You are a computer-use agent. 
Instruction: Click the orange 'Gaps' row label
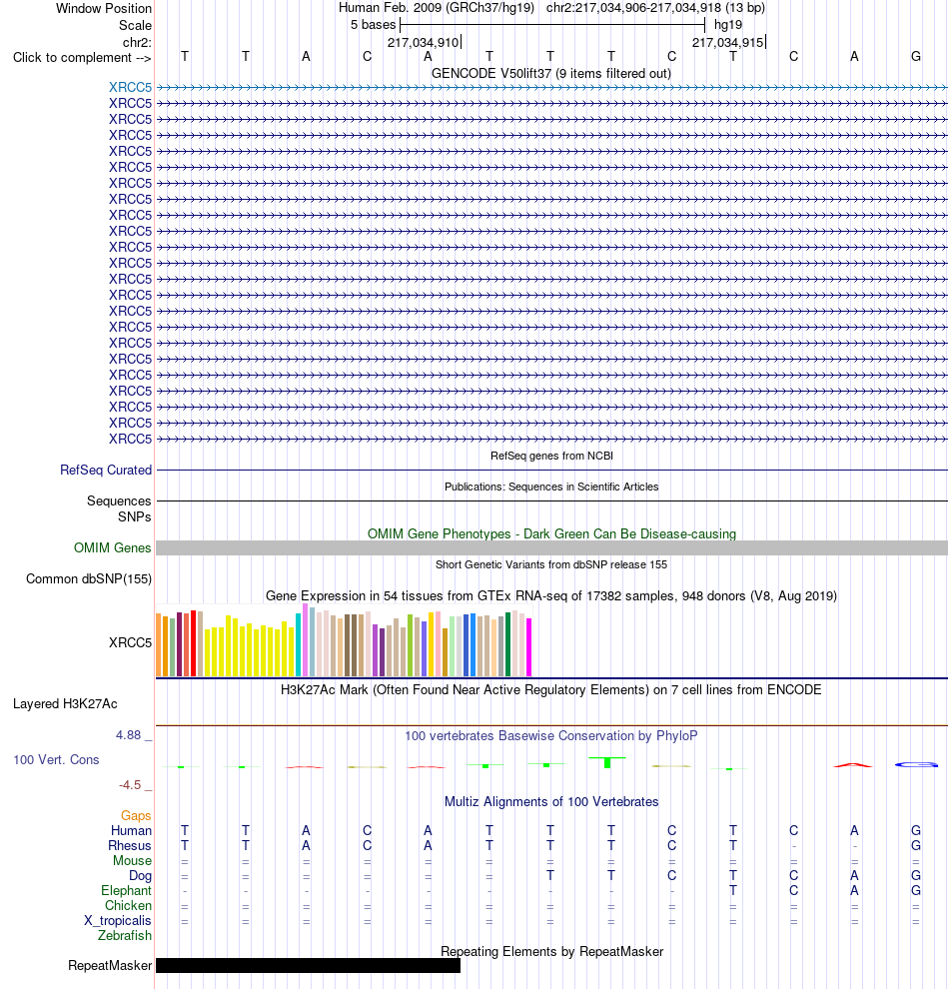pos(136,815)
